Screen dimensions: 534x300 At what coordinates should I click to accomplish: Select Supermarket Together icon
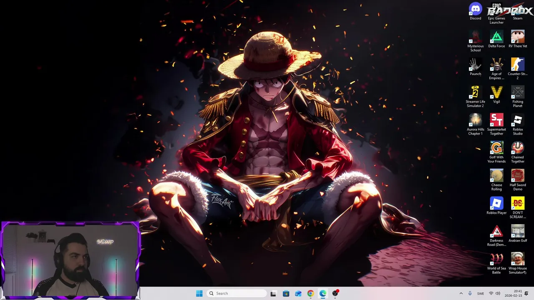point(496,124)
